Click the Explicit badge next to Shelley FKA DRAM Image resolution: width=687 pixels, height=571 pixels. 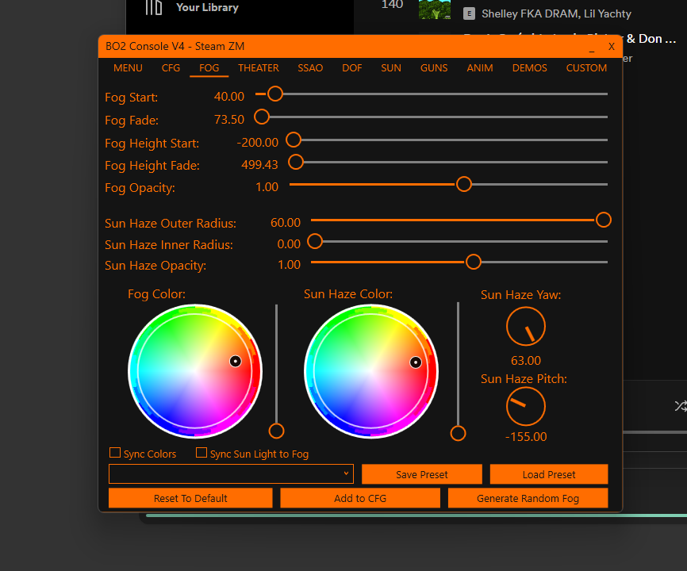pyautogui.click(x=469, y=13)
